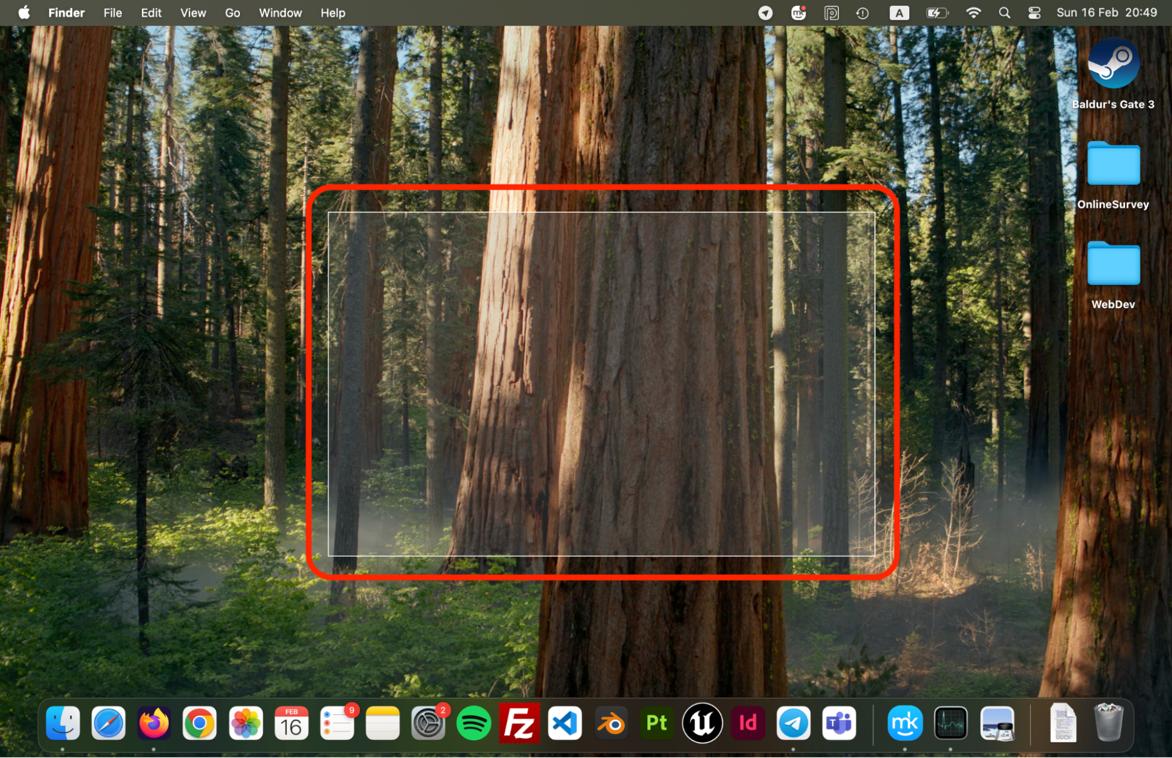The image size is (1172, 758).
Task: Launch Spotify from the Dock
Action: point(474,723)
